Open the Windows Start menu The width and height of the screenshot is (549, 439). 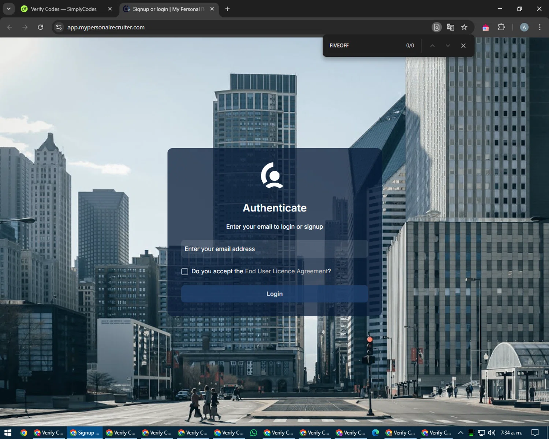(x=8, y=433)
